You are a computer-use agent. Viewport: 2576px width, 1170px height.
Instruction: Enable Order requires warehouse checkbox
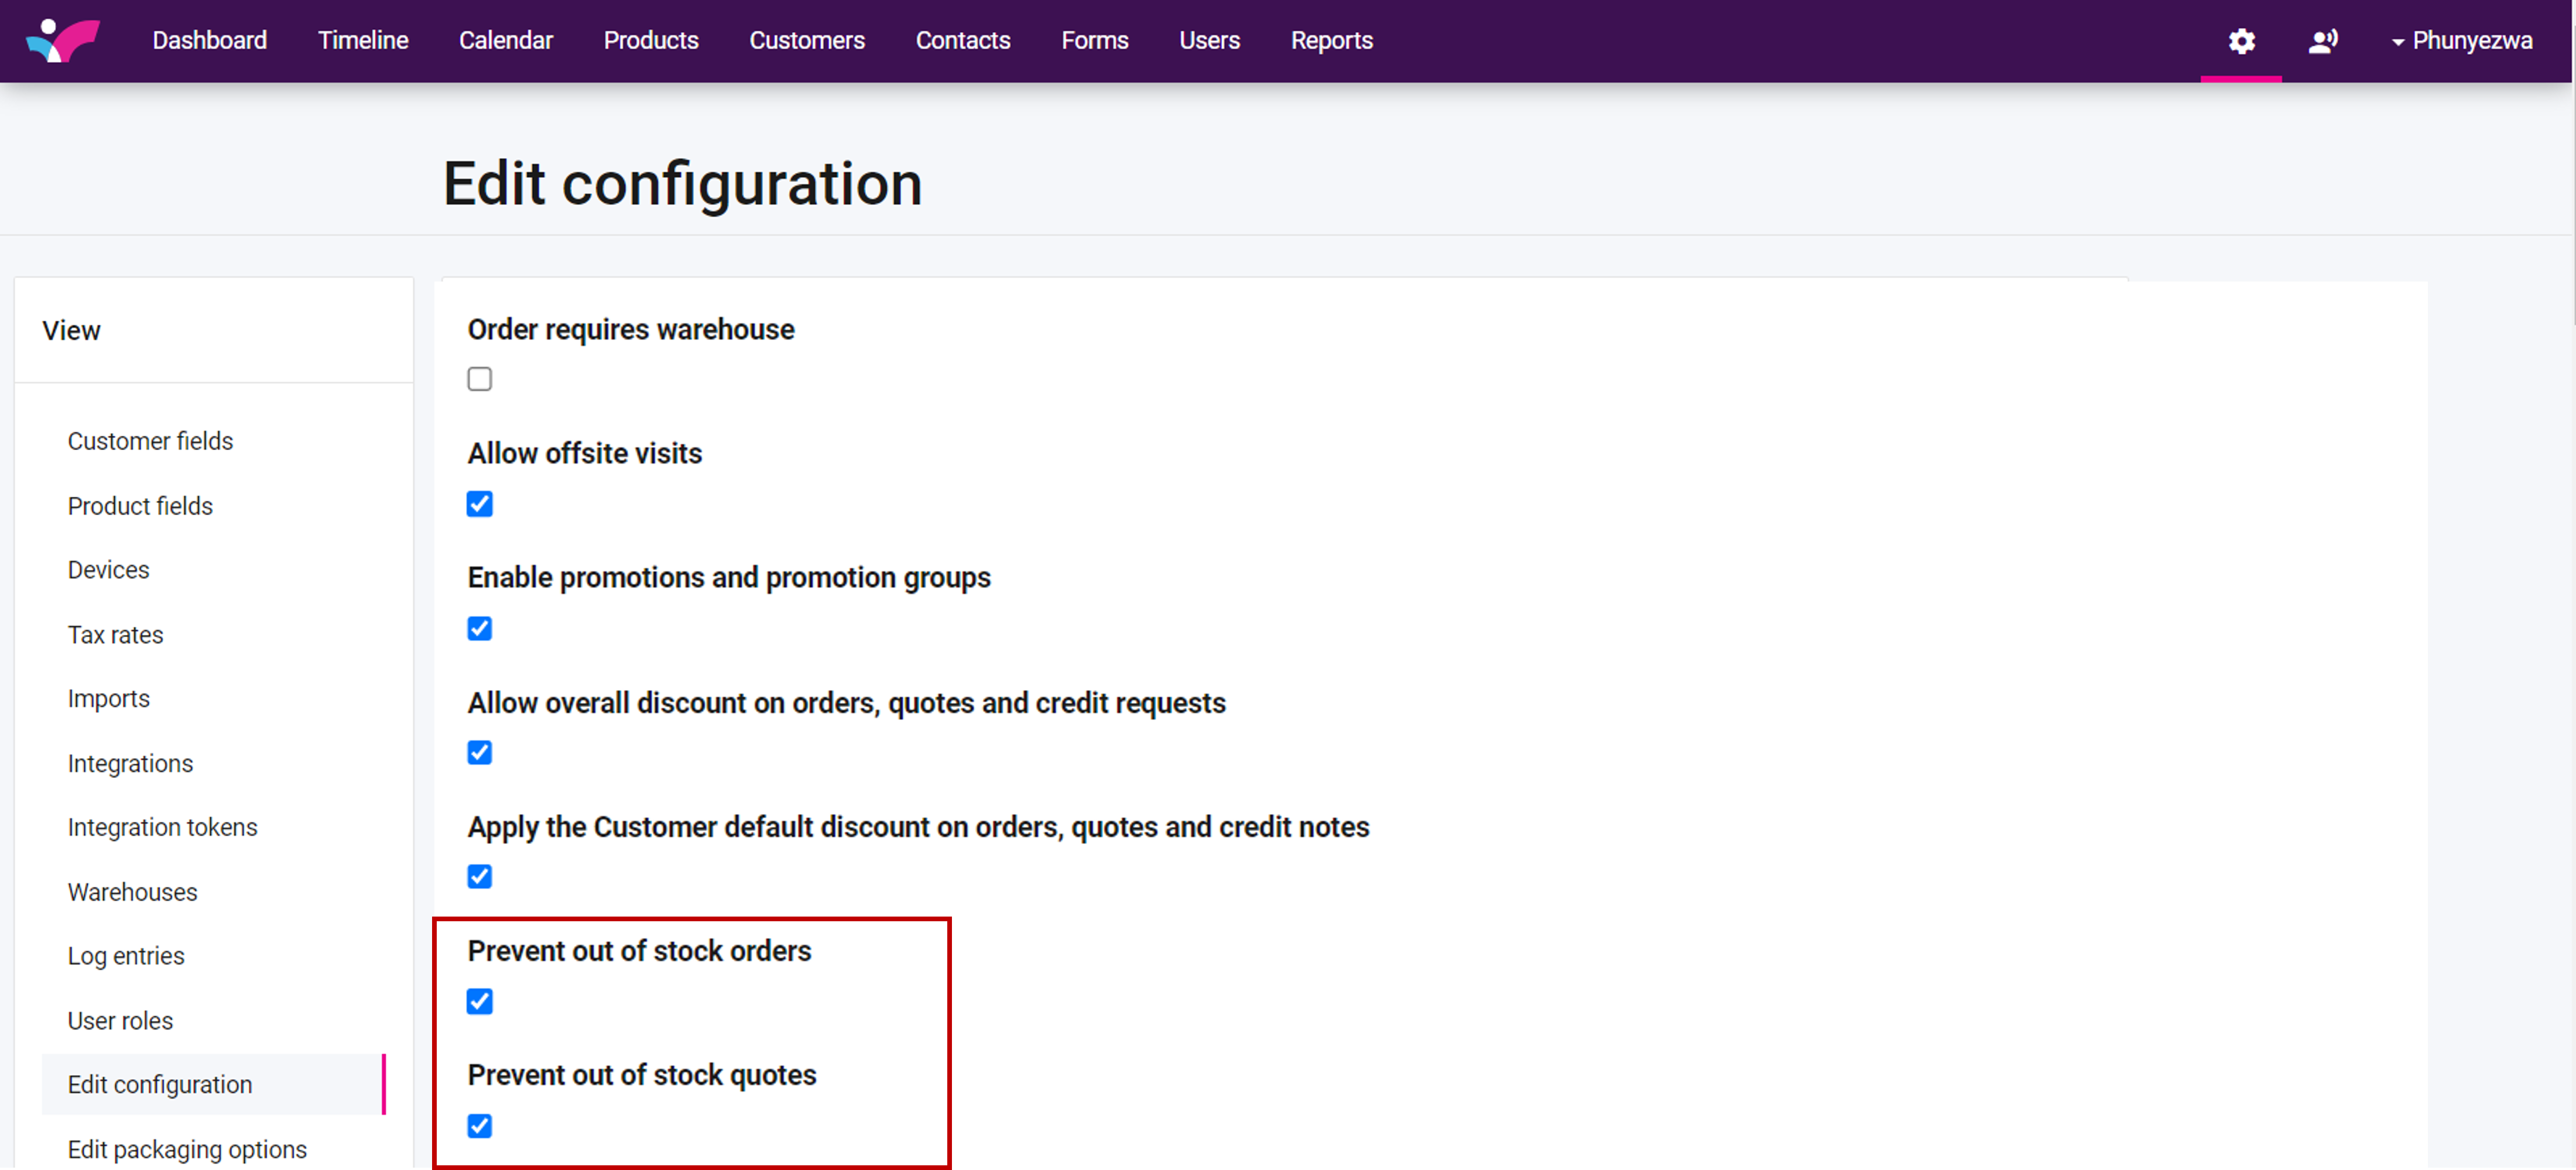pyautogui.click(x=479, y=379)
